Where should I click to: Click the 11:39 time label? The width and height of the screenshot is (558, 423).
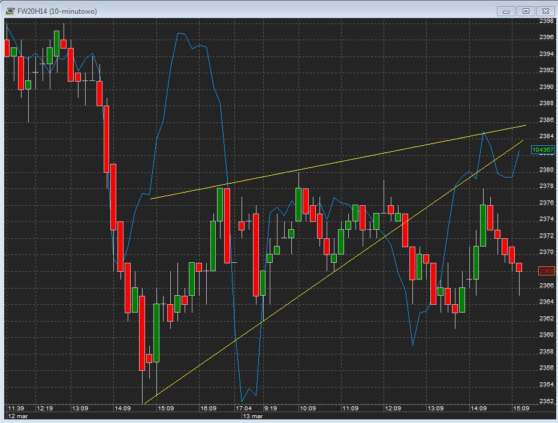pos(16,409)
